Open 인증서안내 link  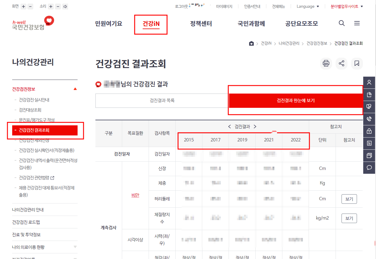[252, 6]
